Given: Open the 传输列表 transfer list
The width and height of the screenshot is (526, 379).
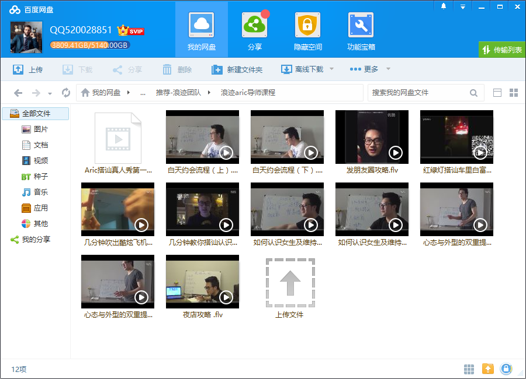Looking at the screenshot, I should 502,50.
